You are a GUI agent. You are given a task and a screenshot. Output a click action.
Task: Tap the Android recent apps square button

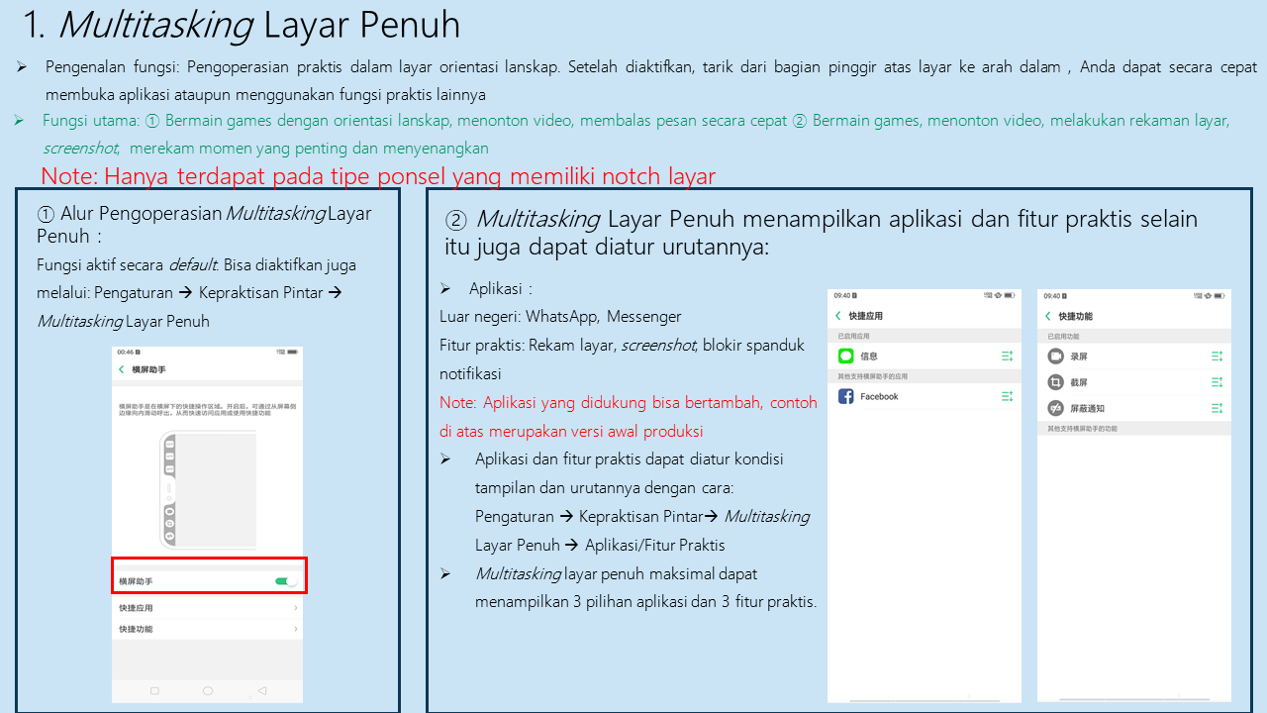(154, 690)
